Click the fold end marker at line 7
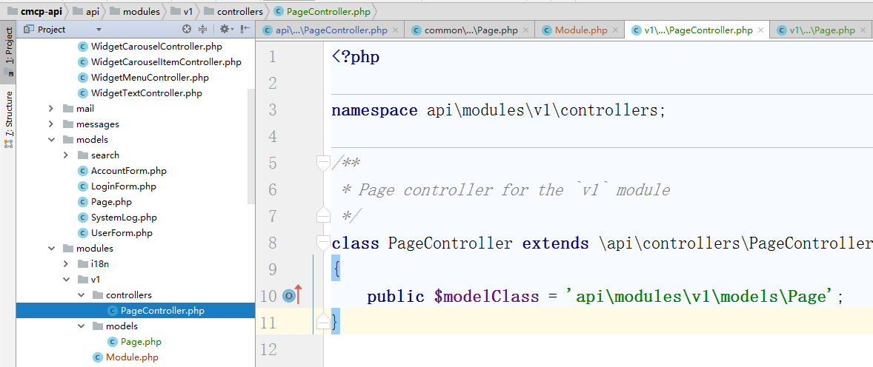 (x=323, y=215)
